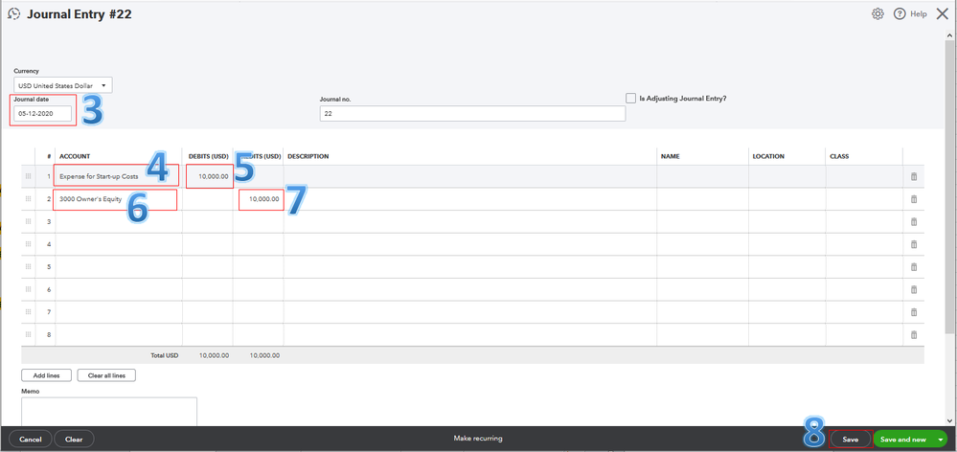Click the Save button
Viewport: 957px width, 452px height.
coord(851,440)
